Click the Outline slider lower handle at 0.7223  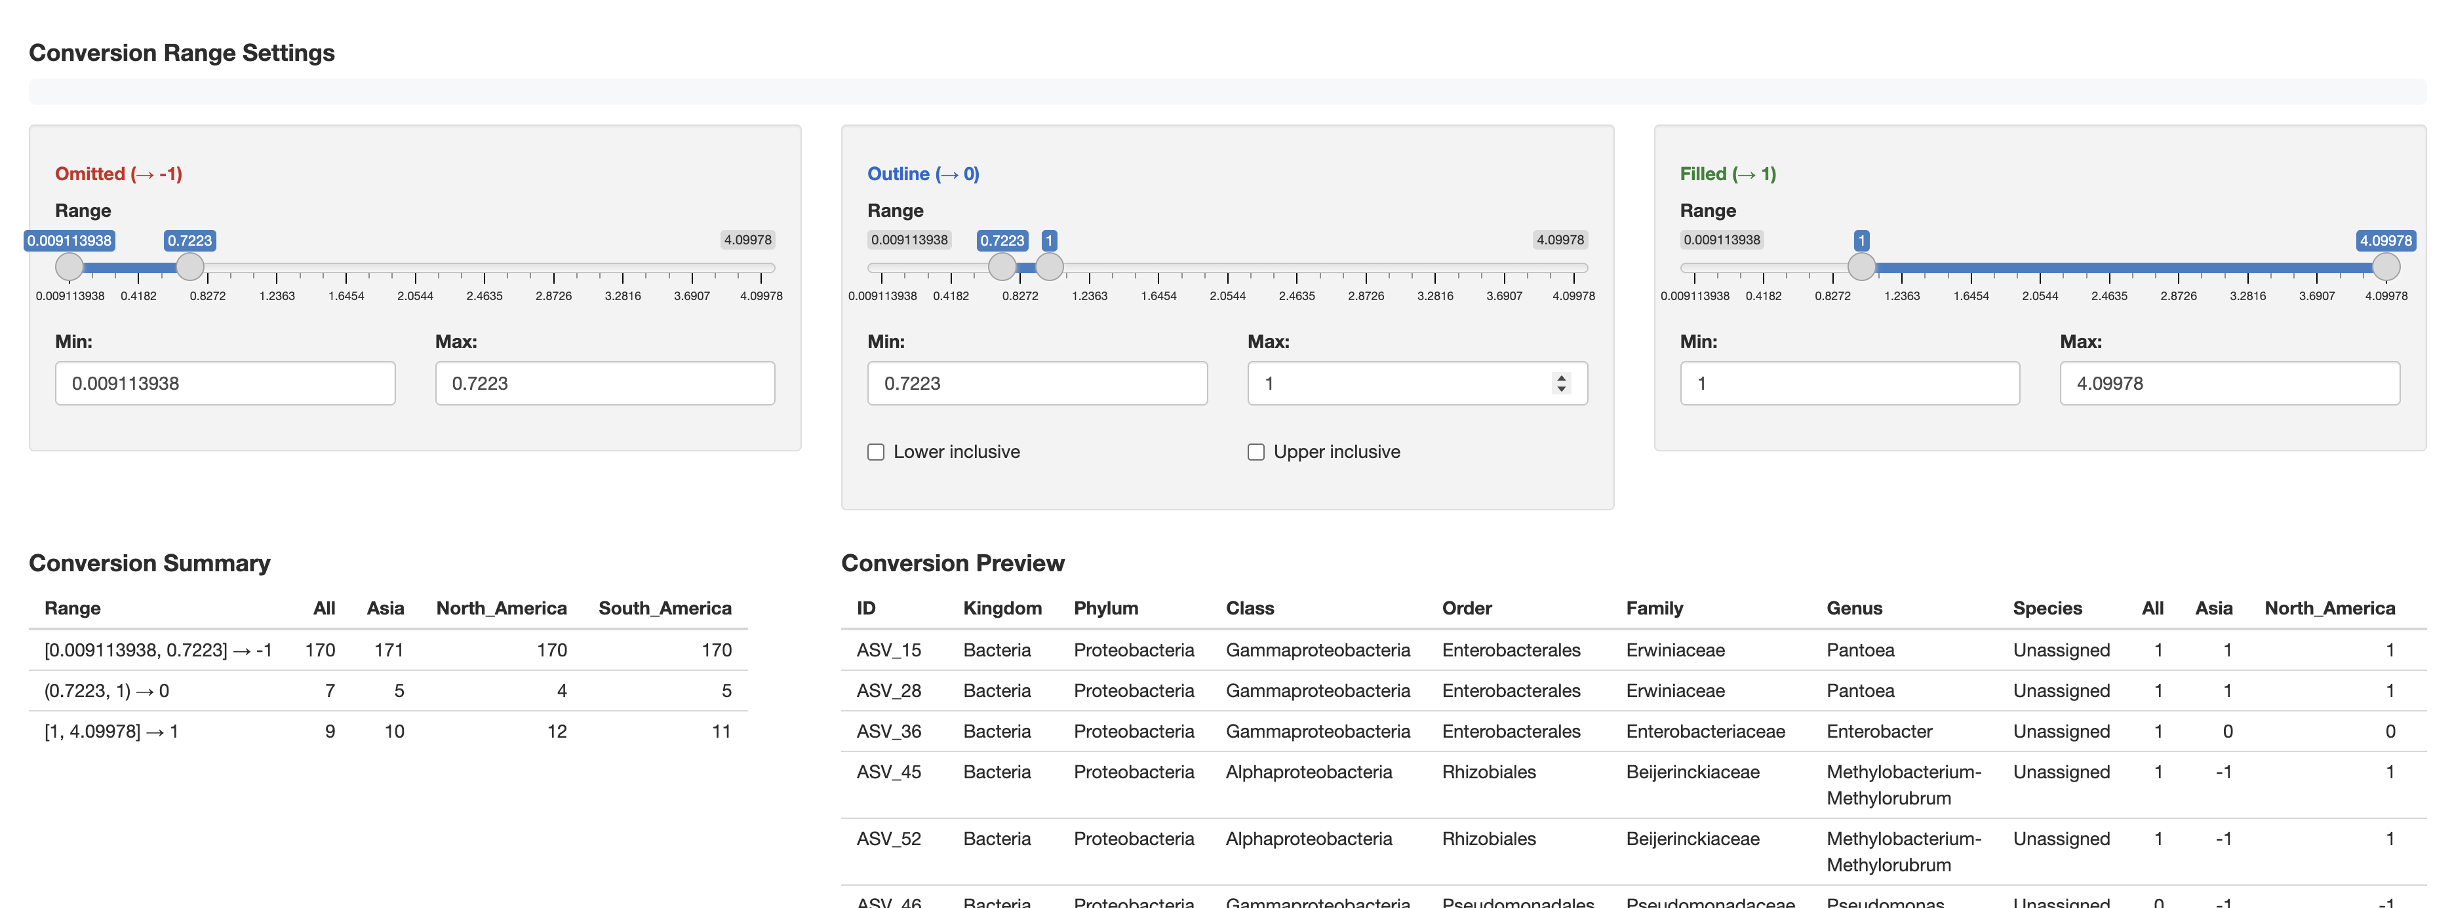click(1002, 267)
